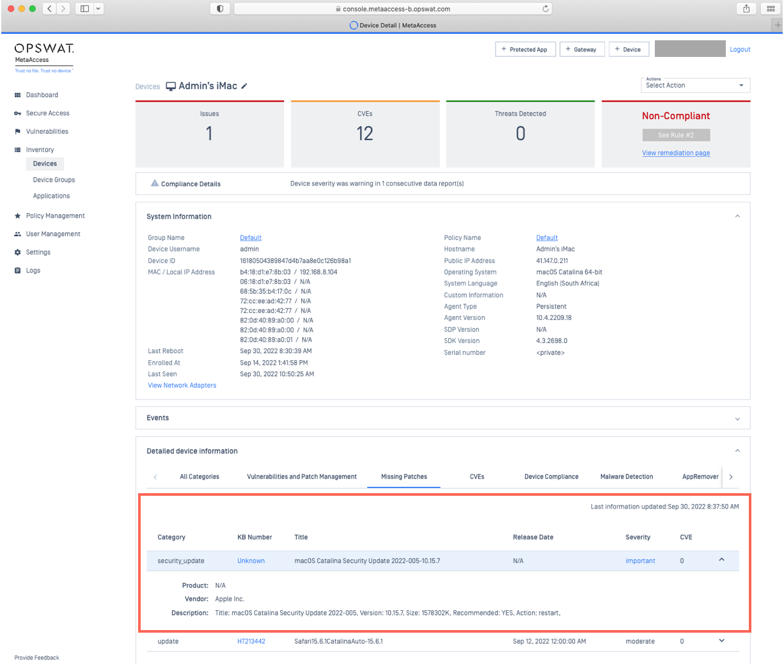Open the Default link beside Policy Name
Screen dimensions: 784x664
click(x=547, y=238)
